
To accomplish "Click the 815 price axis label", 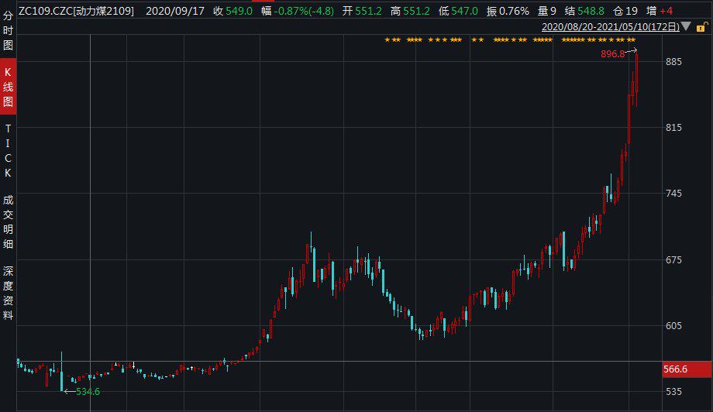I will 673,128.
